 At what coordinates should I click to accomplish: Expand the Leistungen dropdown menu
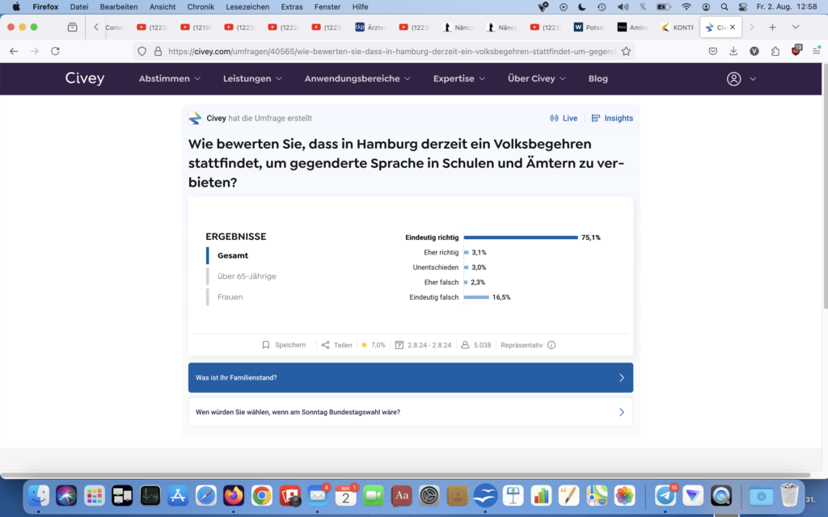click(x=252, y=79)
